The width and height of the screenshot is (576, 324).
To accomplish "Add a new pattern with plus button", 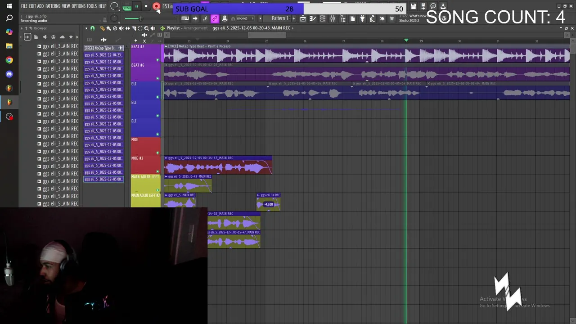I will tap(294, 18).
